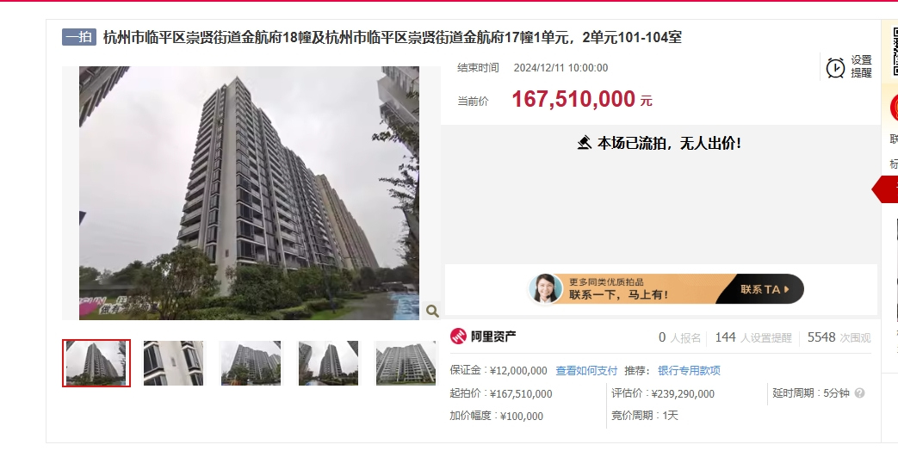Click the help question mark beside 延时周期

859,393
